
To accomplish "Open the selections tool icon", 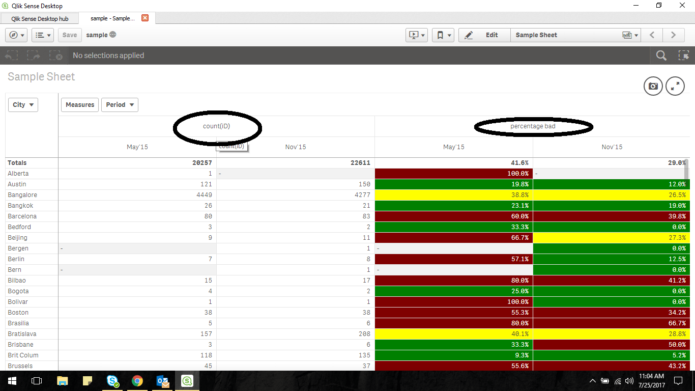I will pos(684,55).
